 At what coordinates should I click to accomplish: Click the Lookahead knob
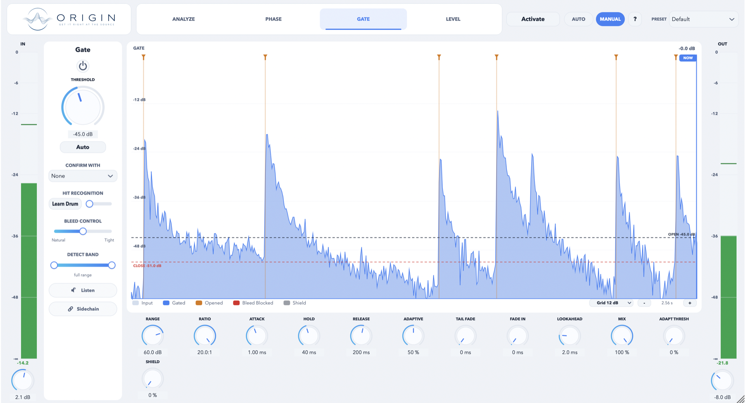(570, 336)
